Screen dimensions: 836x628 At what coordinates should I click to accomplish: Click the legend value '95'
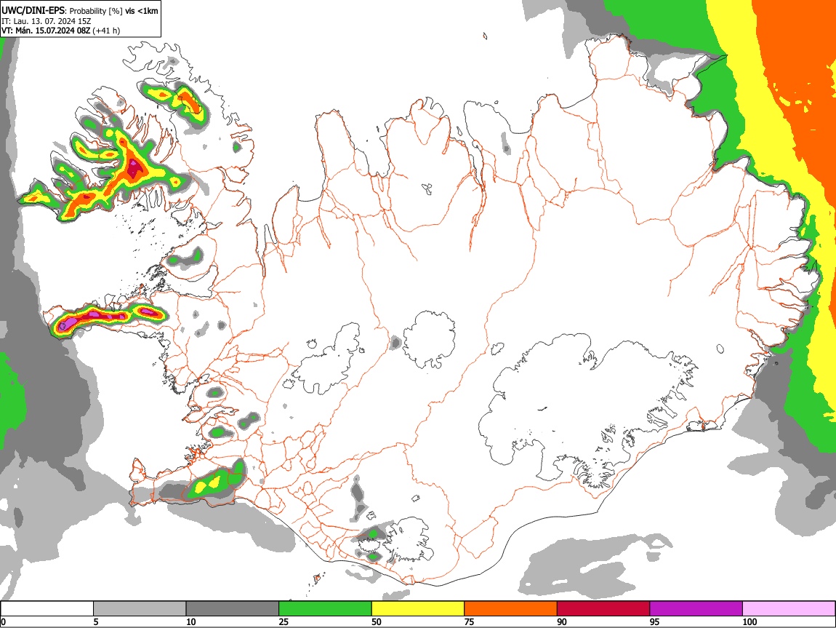(x=655, y=621)
